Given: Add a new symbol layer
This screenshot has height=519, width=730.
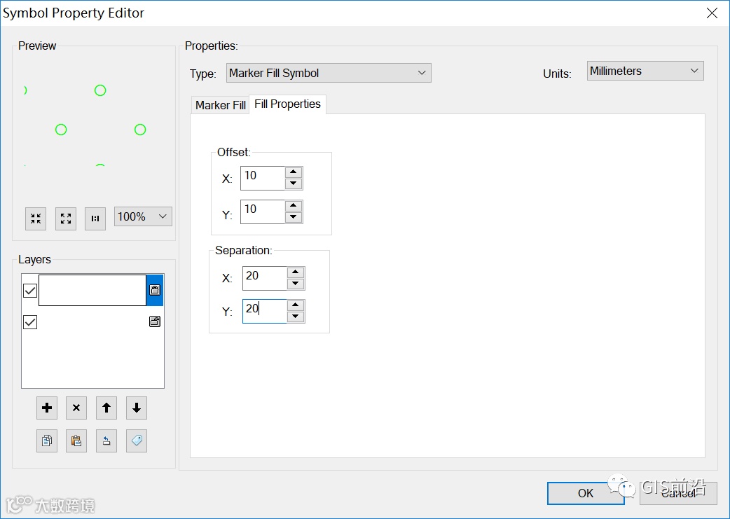Looking at the screenshot, I should [x=46, y=408].
